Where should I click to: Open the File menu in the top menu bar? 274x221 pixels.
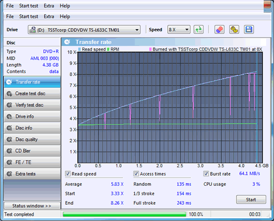(10, 6)
